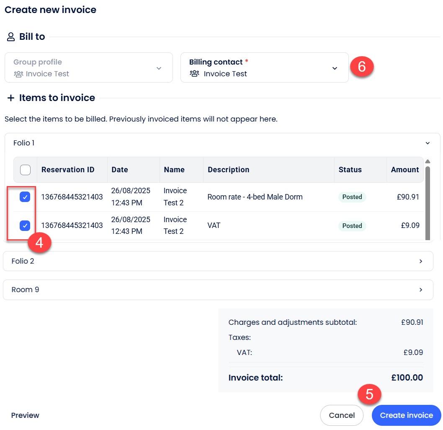Viewport: 443px width, 430px height.
Task: Expand the Room 9 section
Action: pyautogui.click(x=421, y=290)
